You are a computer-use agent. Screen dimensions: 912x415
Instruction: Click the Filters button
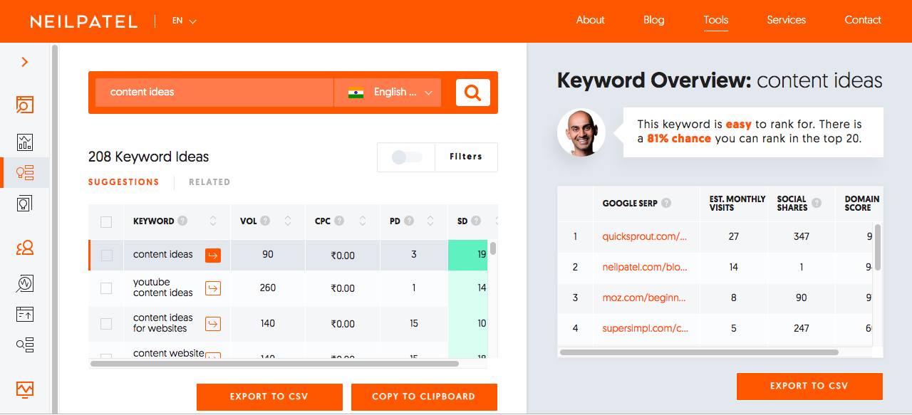466,157
